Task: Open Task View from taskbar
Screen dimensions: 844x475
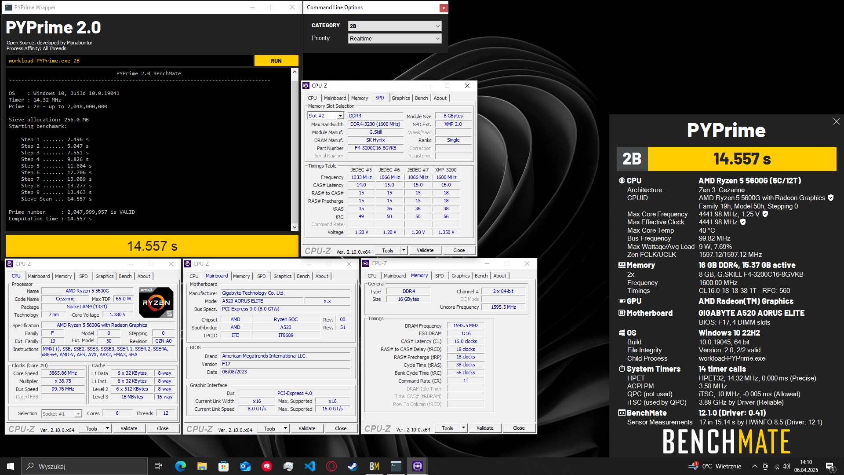Action: (158, 466)
